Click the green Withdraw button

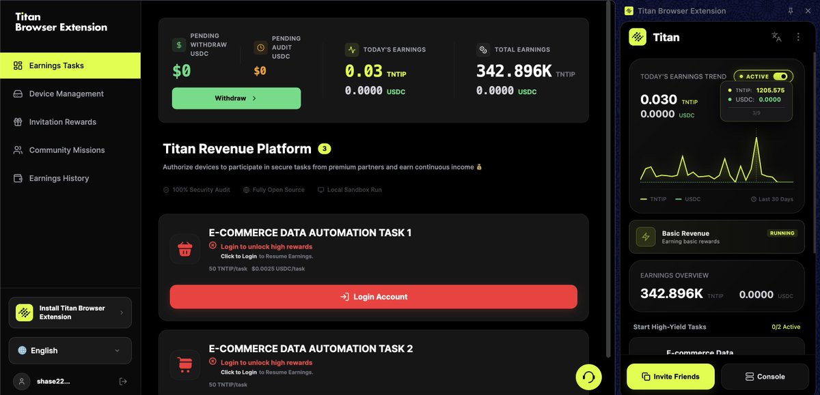tap(236, 98)
